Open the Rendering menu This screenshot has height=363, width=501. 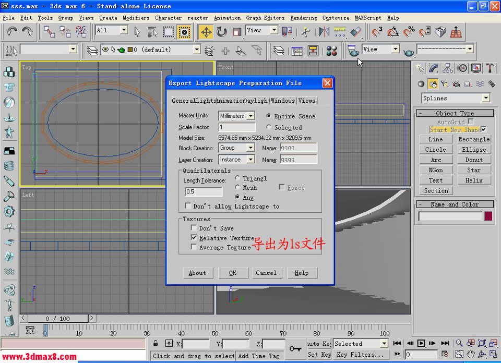tap(304, 18)
